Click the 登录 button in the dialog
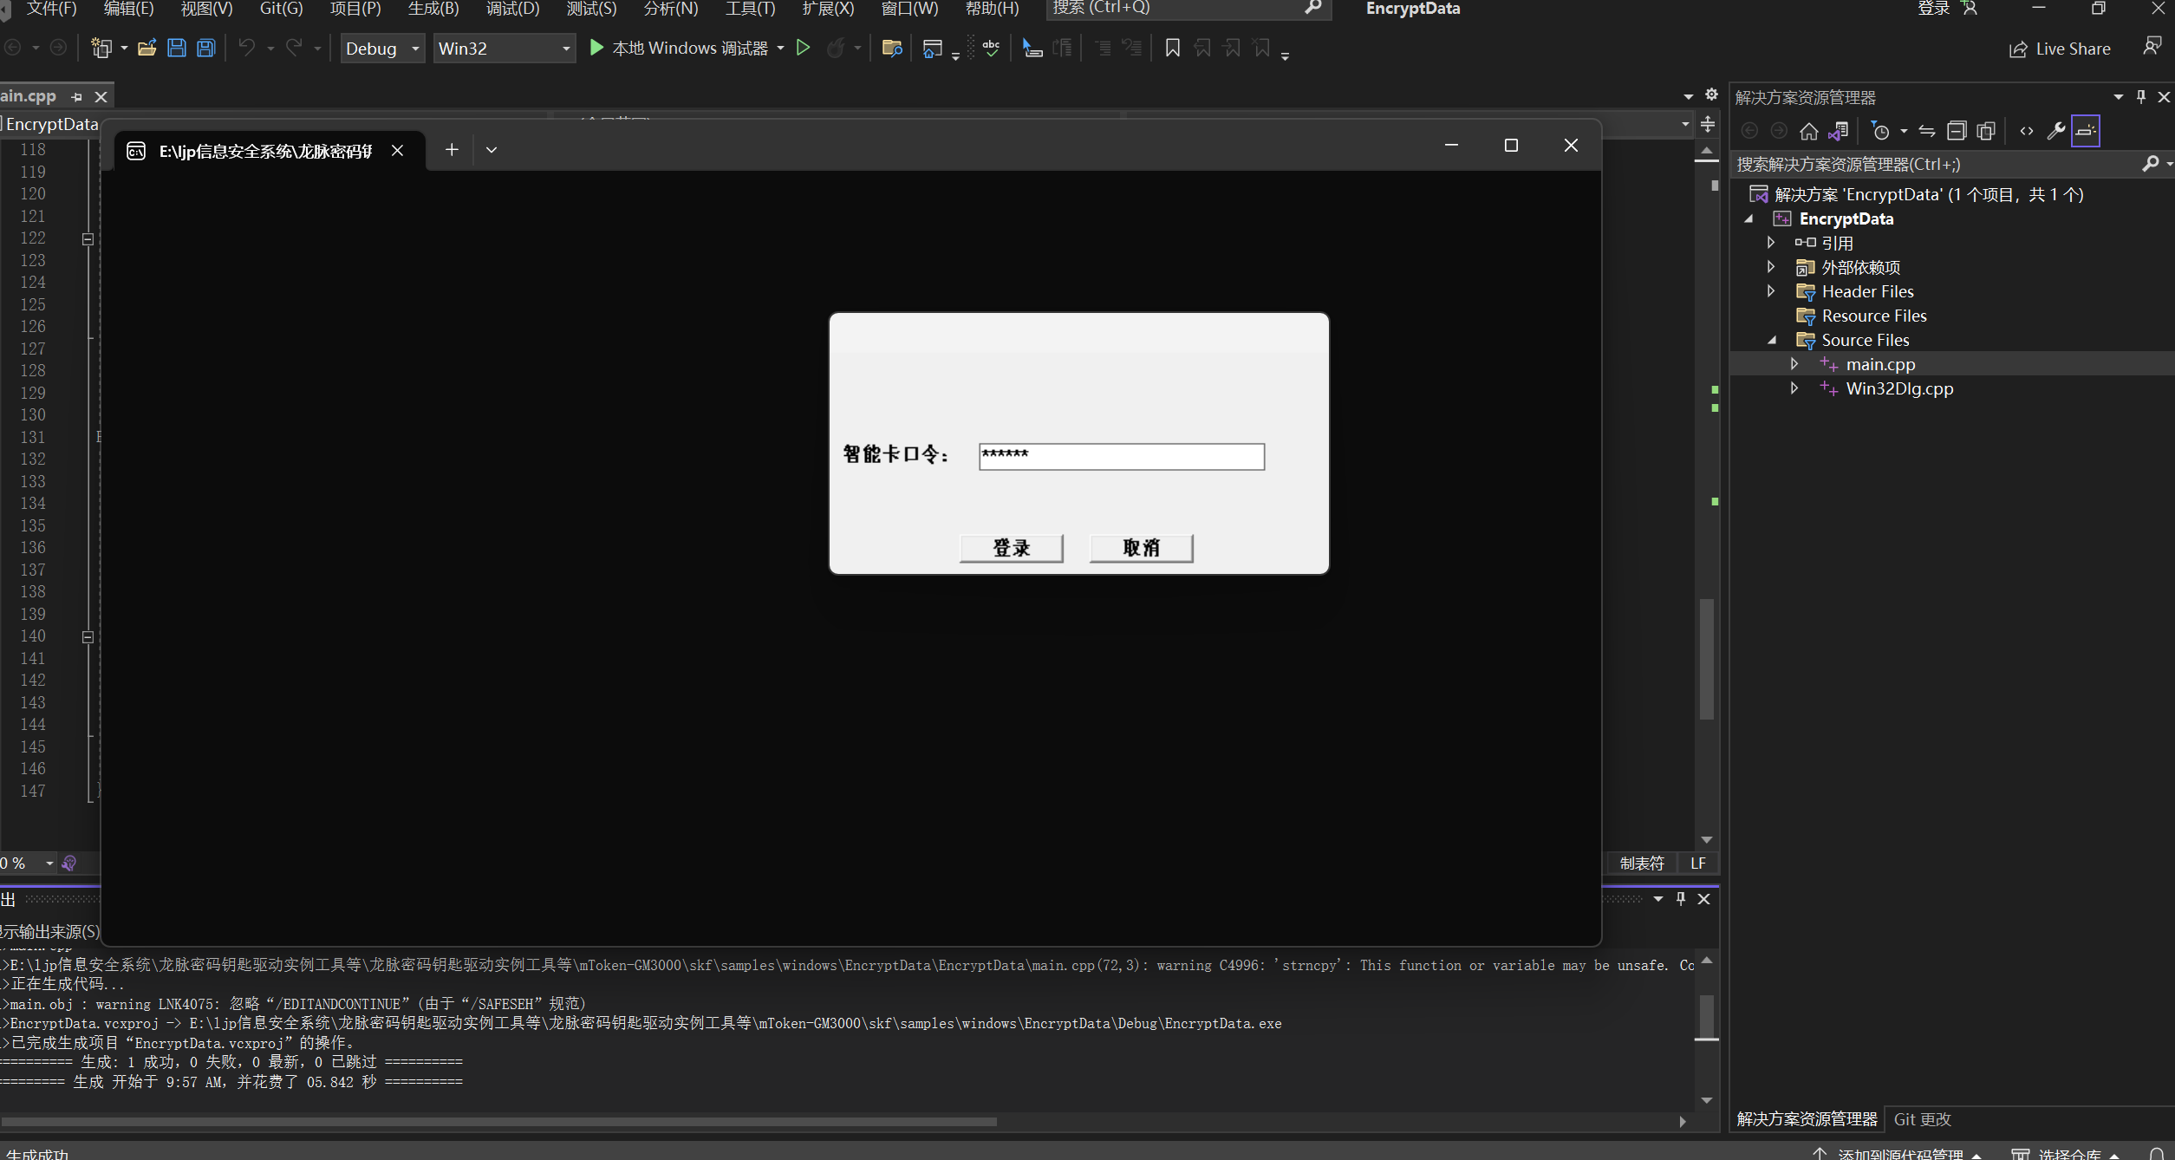2175x1160 pixels. click(x=1011, y=548)
